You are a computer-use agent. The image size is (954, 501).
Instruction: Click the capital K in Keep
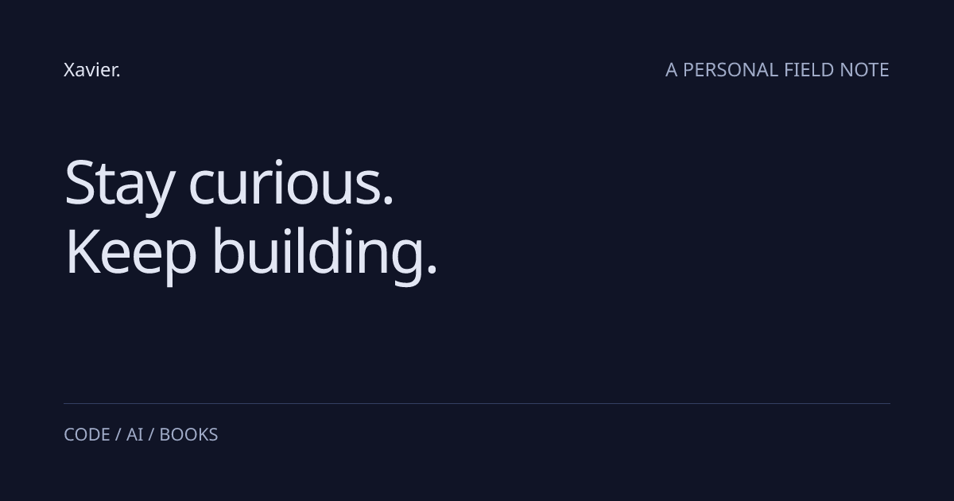coord(82,252)
